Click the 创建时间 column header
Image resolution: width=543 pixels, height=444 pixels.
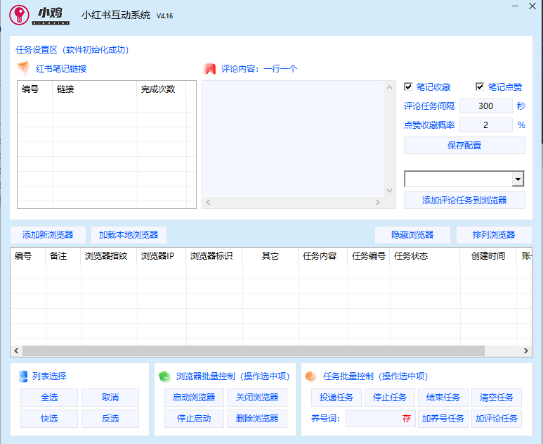coord(488,256)
